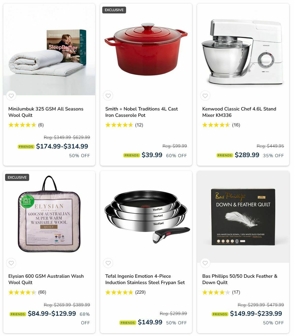Add Bas Phillips Quilt to wishlist
294x336 pixels.
[x=205, y=263]
